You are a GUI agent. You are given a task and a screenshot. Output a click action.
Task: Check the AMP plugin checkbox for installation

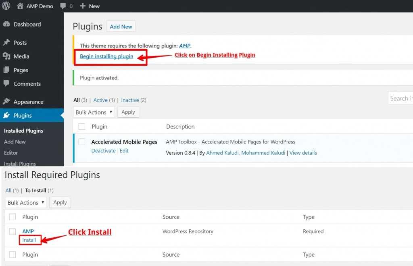click(12, 231)
